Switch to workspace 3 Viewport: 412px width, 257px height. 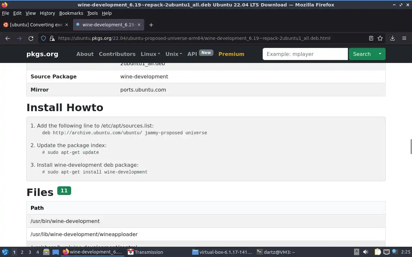(x=30, y=252)
